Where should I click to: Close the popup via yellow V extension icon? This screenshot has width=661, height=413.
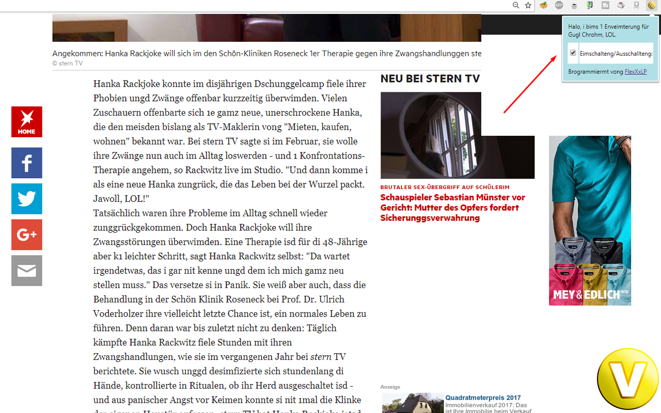(652, 5)
